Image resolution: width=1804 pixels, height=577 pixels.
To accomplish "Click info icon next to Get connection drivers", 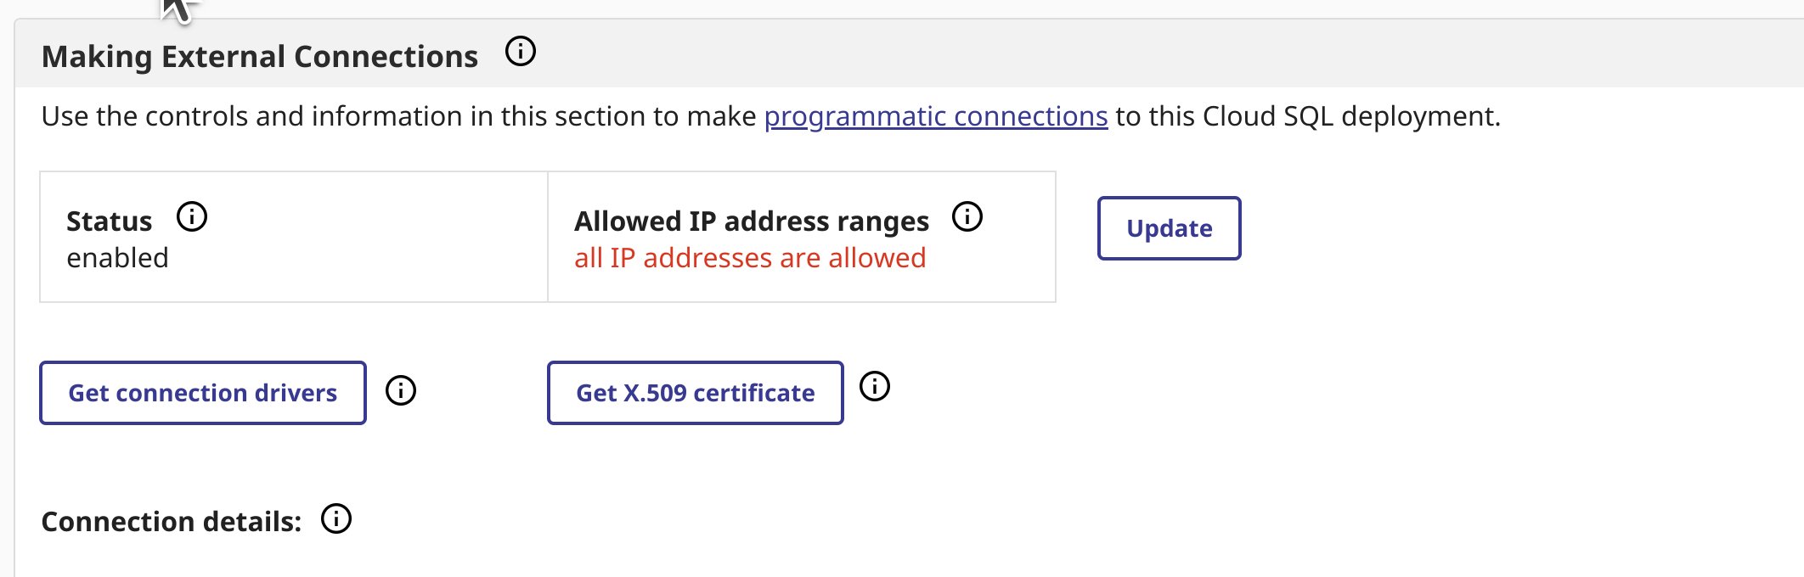I will [x=401, y=391].
